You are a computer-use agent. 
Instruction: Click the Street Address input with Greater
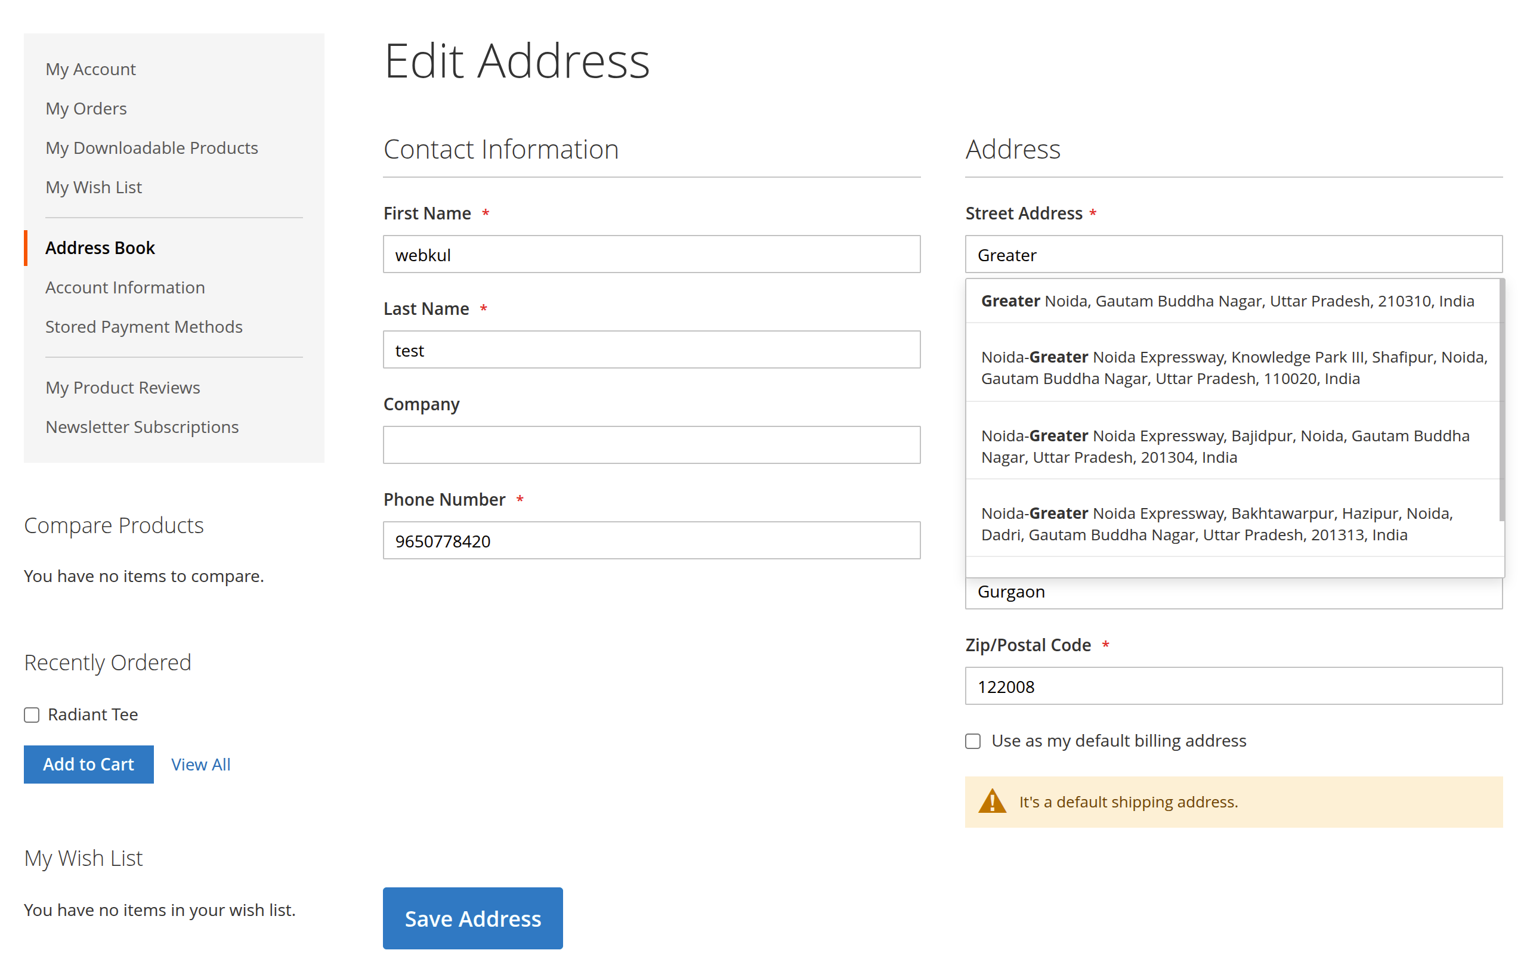tap(1234, 254)
